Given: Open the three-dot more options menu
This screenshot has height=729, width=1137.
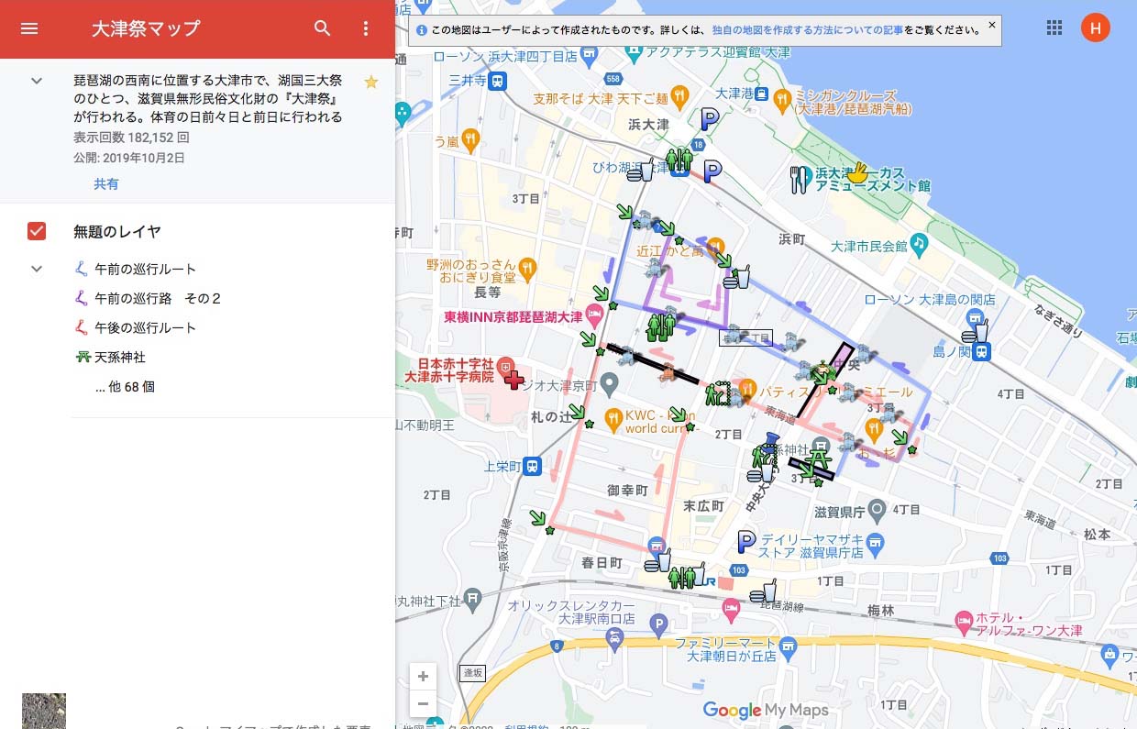Looking at the screenshot, I should 366,28.
